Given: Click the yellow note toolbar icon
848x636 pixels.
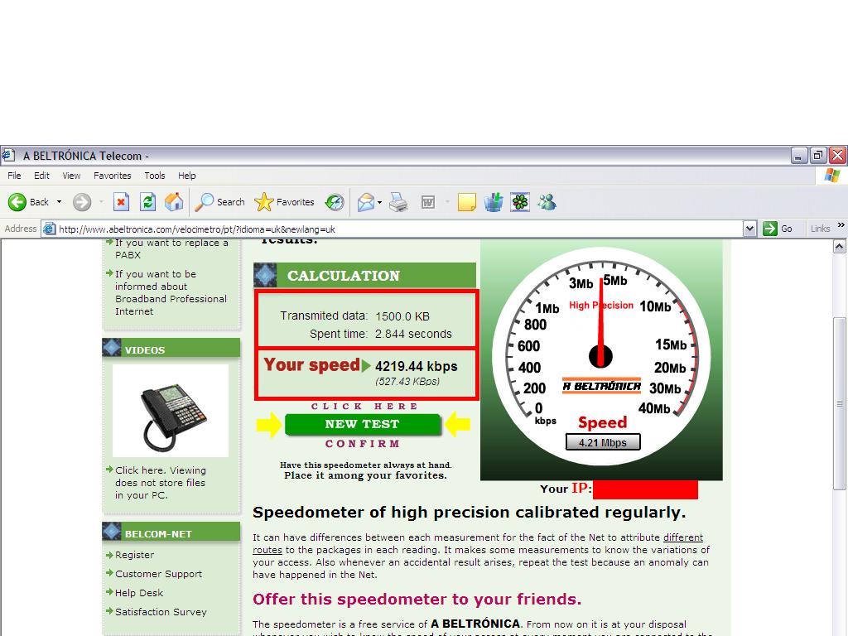Looking at the screenshot, I should click(467, 202).
